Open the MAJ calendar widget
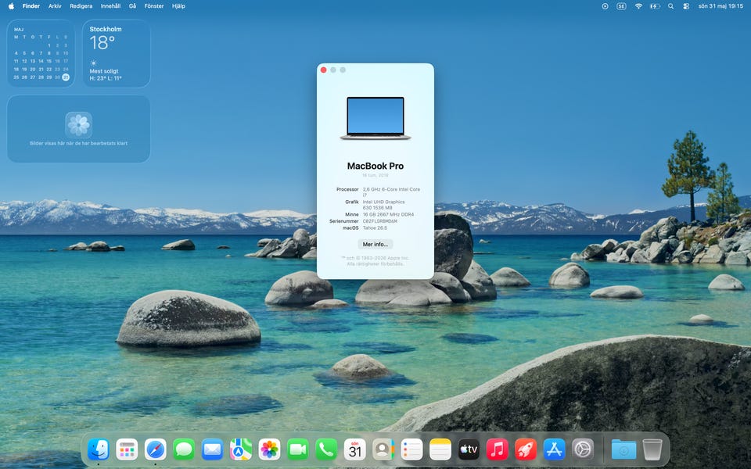 coord(41,53)
